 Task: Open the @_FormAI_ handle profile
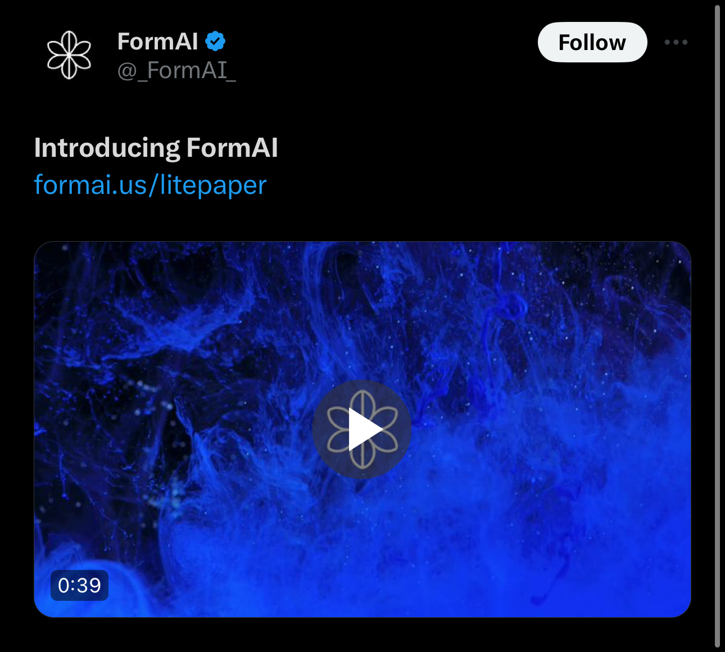click(x=176, y=71)
